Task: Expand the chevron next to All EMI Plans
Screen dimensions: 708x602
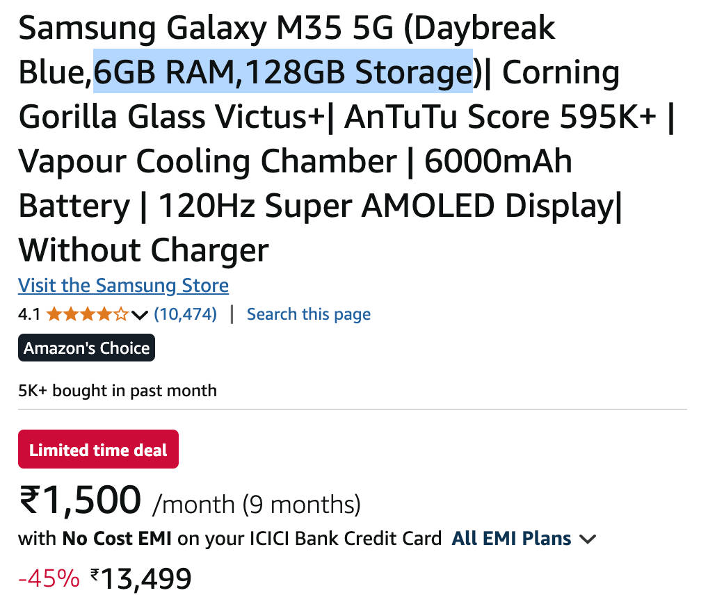Action: [x=588, y=539]
